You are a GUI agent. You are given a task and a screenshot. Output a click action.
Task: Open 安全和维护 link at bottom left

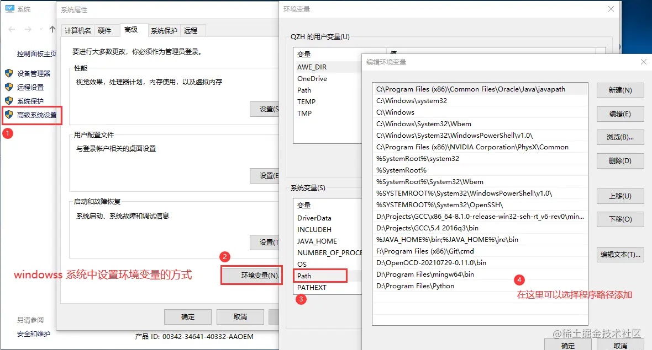[33, 333]
